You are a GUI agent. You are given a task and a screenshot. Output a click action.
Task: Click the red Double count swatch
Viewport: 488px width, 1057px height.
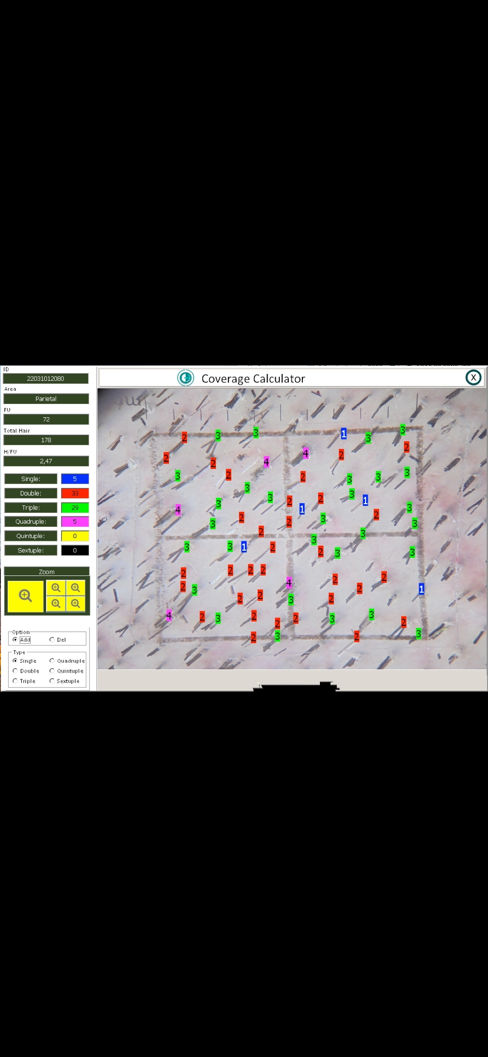pyautogui.click(x=75, y=493)
